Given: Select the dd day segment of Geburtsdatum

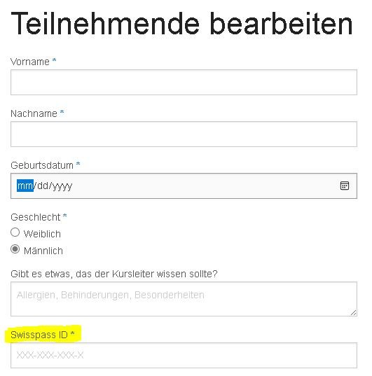Looking at the screenshot, I should (x=43, y=186).
